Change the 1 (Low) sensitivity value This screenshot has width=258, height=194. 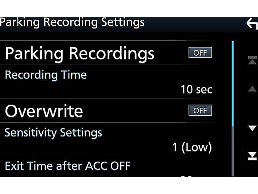192,147
